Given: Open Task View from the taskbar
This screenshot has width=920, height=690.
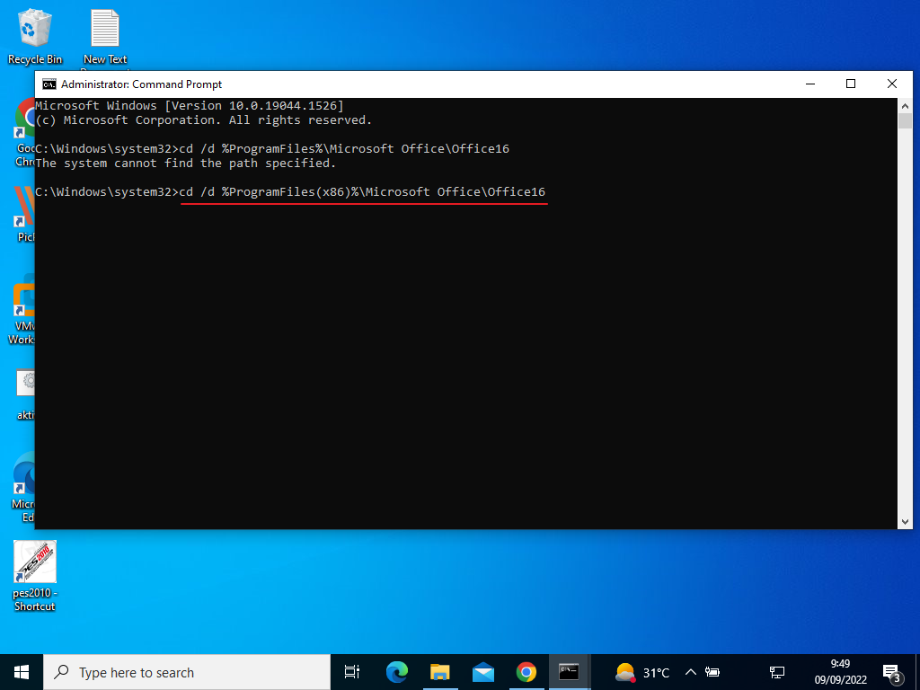Looking at the screenshot, I should pyautogui.click(x=352, y=672).
